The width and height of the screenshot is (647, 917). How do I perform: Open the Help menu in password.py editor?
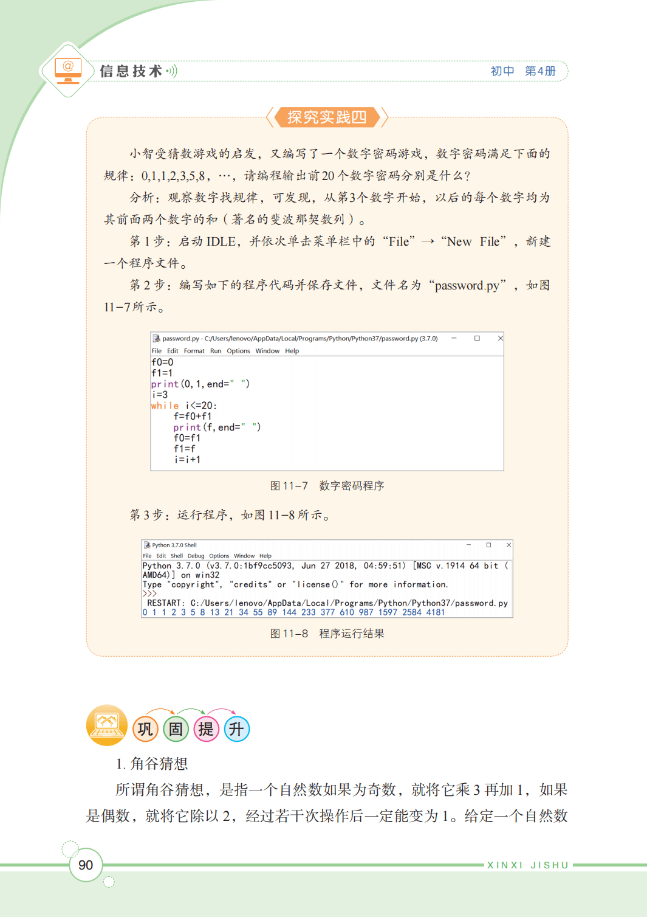[292, 351]
